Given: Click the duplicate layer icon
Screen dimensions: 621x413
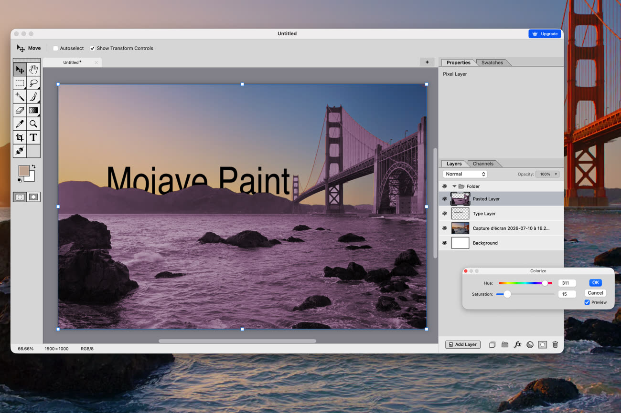Looking at the screenshot, I should pos(492,344).
